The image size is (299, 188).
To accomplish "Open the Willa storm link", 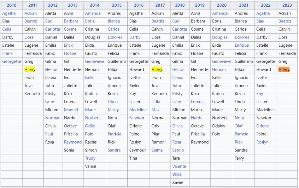I will 177,174.
